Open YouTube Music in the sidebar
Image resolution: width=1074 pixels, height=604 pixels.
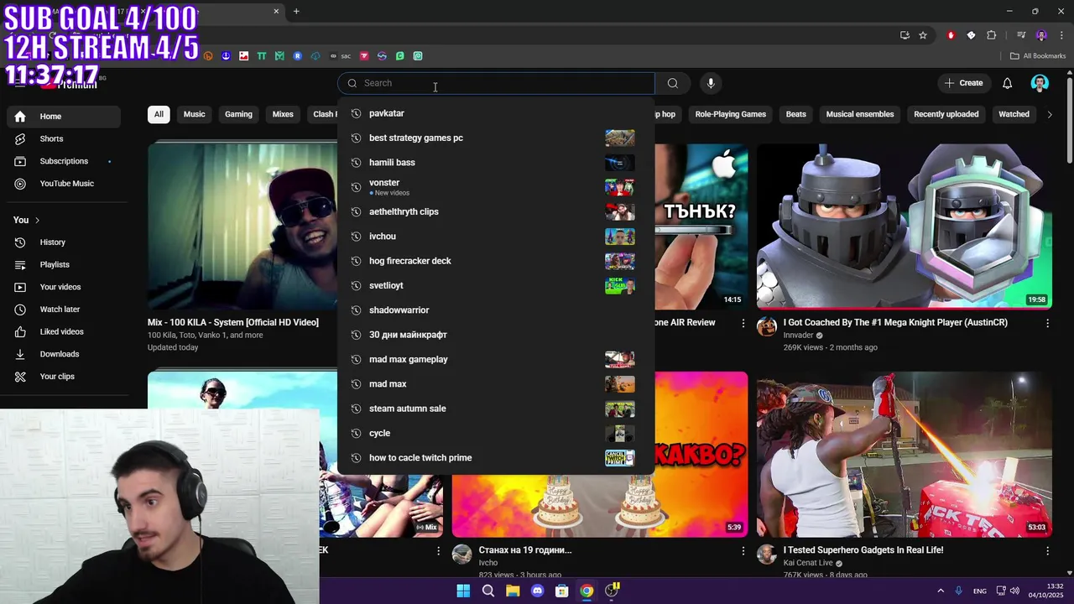tap(64, 184)
